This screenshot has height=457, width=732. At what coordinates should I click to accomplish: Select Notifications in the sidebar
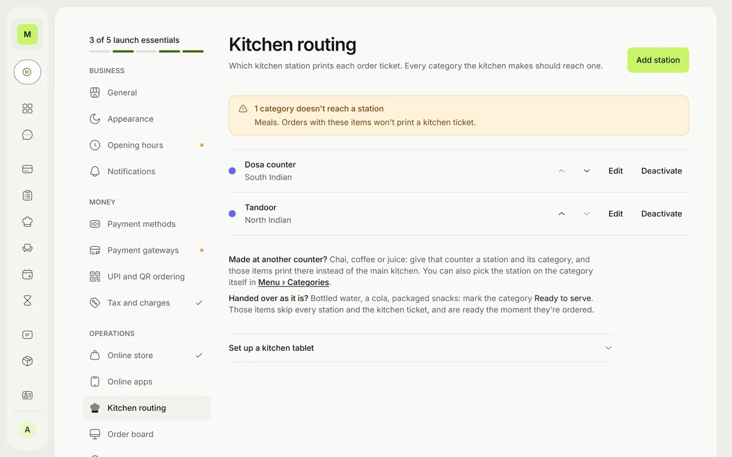click(x=146, y=171)
